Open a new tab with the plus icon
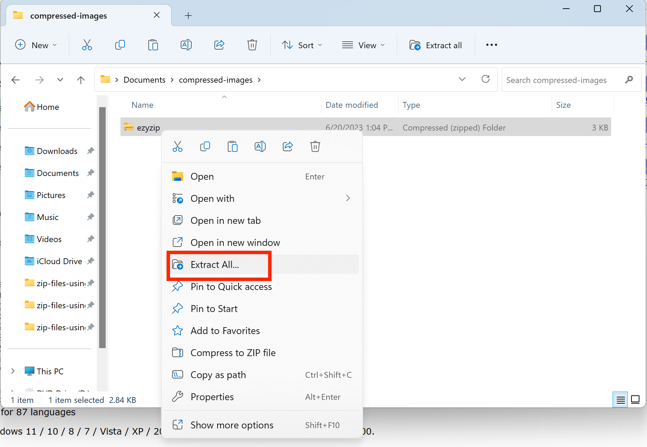This screenshot has height=447, width=647. (x=188, y=15)
